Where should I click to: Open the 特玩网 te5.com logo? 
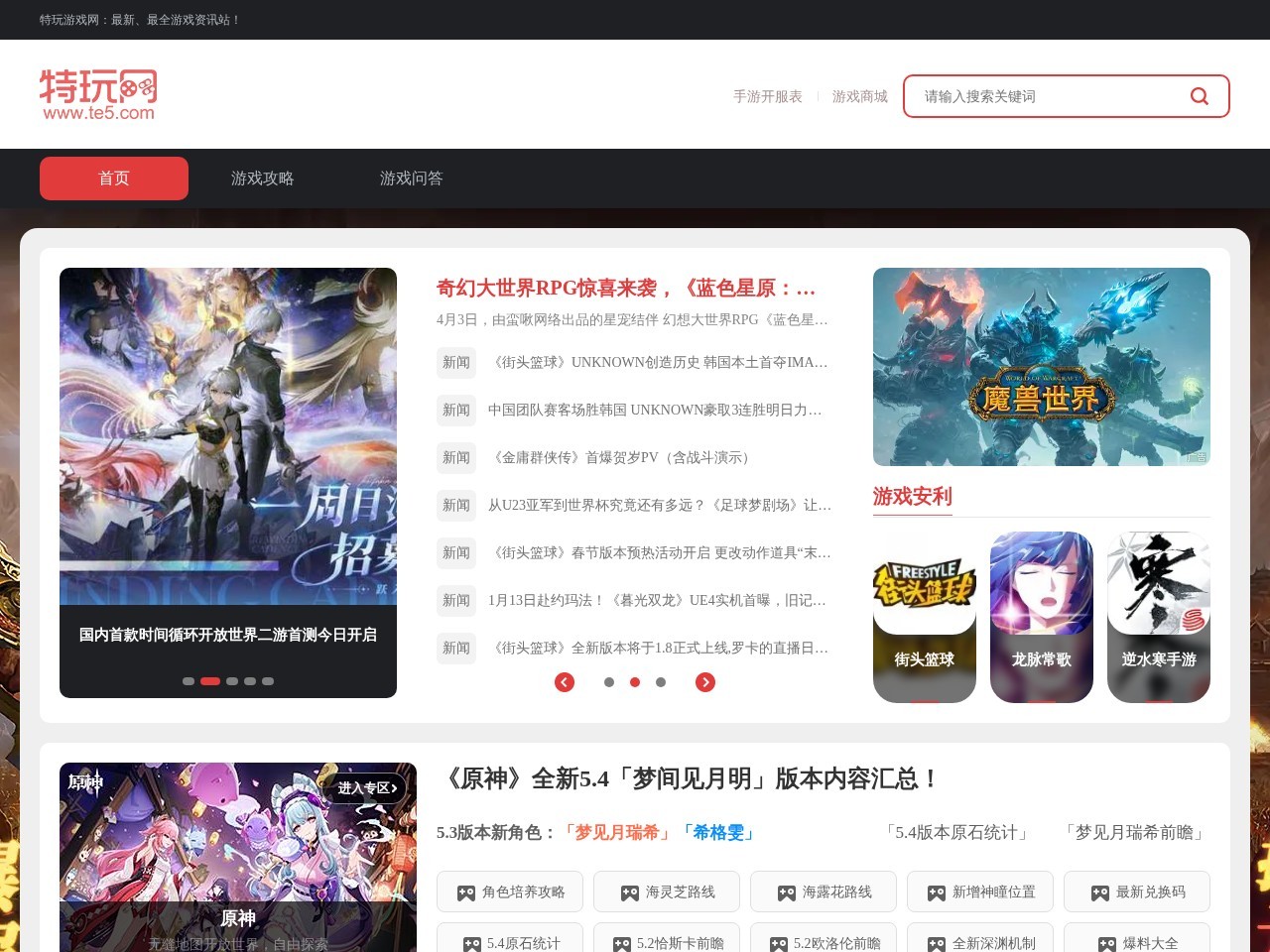click(98, 95)
